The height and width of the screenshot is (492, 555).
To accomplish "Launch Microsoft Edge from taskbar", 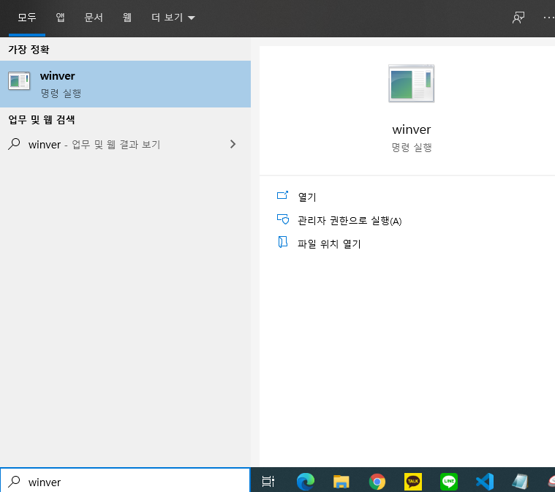I will tap(306, 481).
